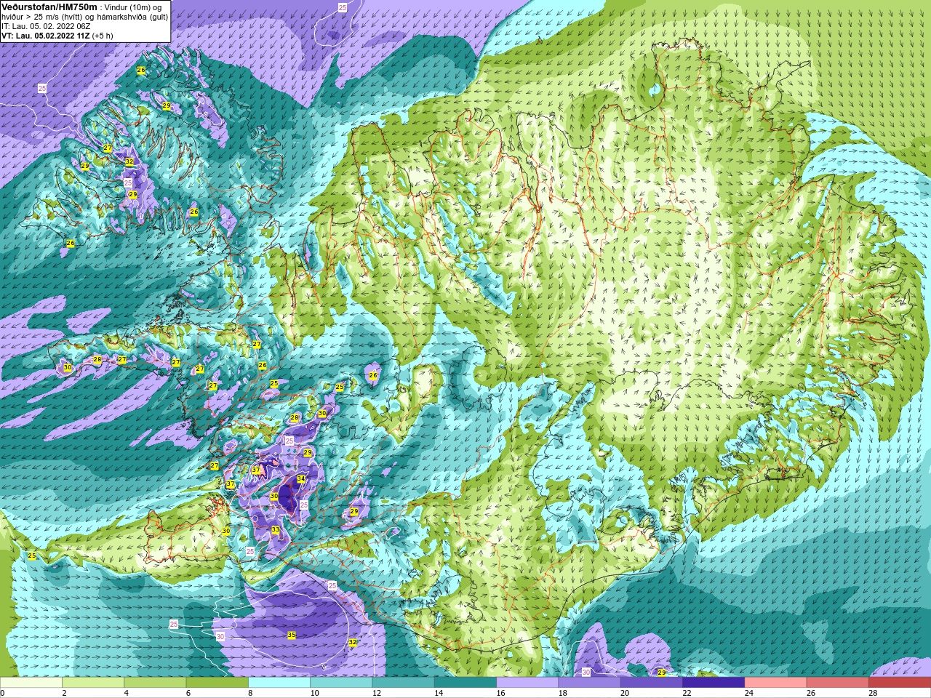Click the light cyan 8–10 m/s legend swatch
Image resolution: width=931 pixels, height=698 pixels.
click(279, 683)
